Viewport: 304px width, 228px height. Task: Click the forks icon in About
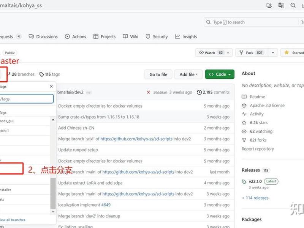pos(244,140)
